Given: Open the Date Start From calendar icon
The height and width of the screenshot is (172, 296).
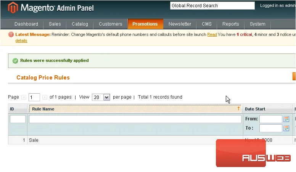Looking at the screenshot, I should tap(286, 119).
